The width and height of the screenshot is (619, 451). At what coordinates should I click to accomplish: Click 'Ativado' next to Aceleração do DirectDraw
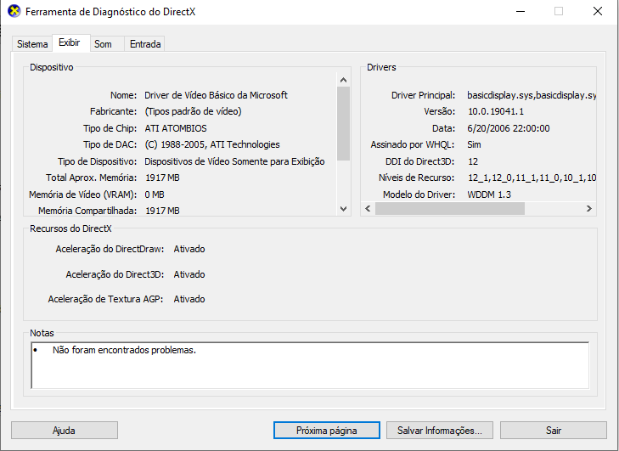pos(189,249)
